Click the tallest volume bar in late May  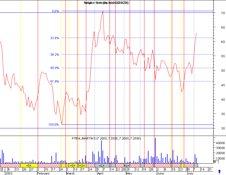[x=155, y=151]
